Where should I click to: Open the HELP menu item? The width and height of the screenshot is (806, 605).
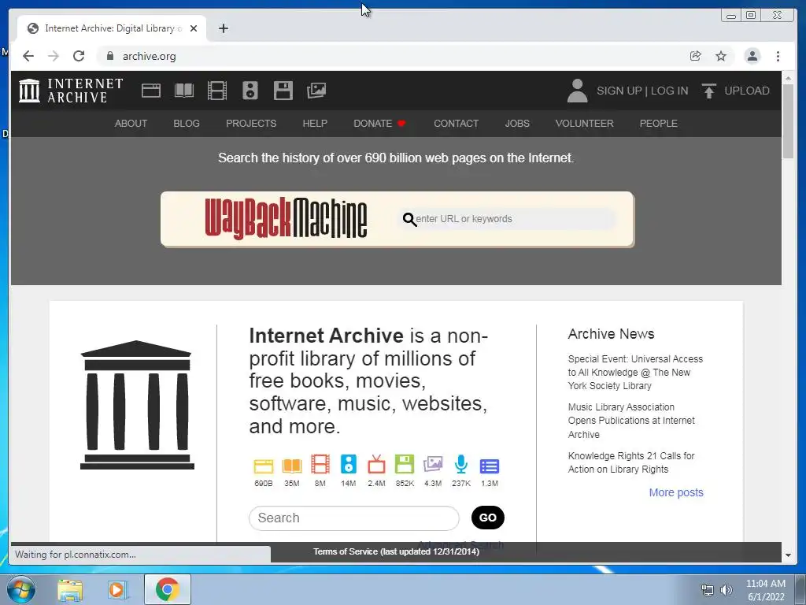(x=315, y=124)
